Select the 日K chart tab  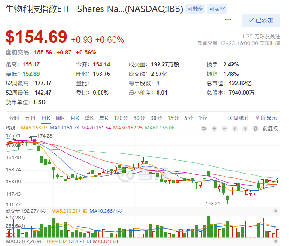[x=46, y=118]
